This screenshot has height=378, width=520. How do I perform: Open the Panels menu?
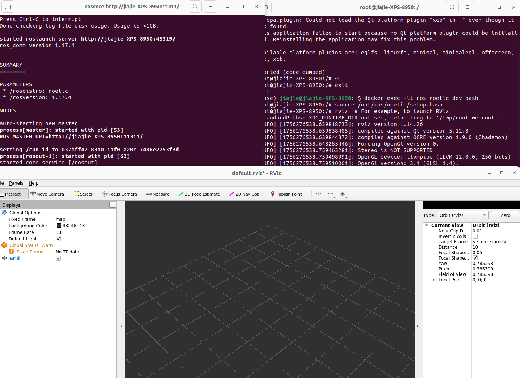pyautogui.click(x=16, y=183)
